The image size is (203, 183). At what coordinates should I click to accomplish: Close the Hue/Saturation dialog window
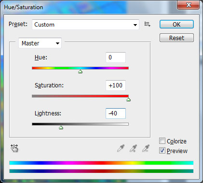click(x=189, y=5)
